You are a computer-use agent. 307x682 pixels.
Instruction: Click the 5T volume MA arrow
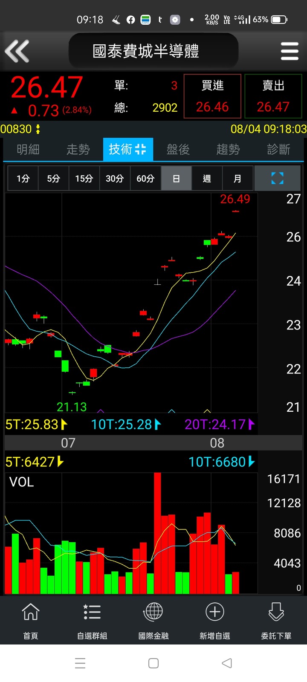60,462
